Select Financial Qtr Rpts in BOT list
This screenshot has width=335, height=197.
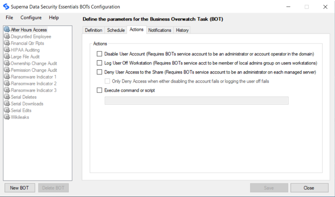[x=27, y=43]
